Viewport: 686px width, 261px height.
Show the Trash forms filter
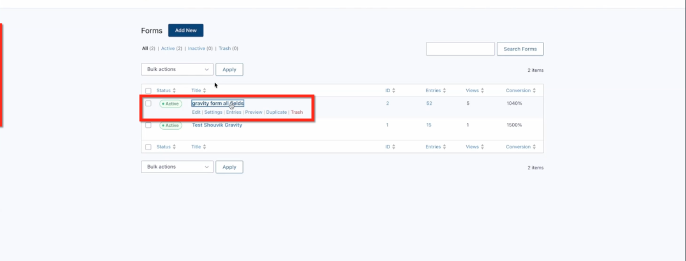pyautogui.click(x=228, y=48)
